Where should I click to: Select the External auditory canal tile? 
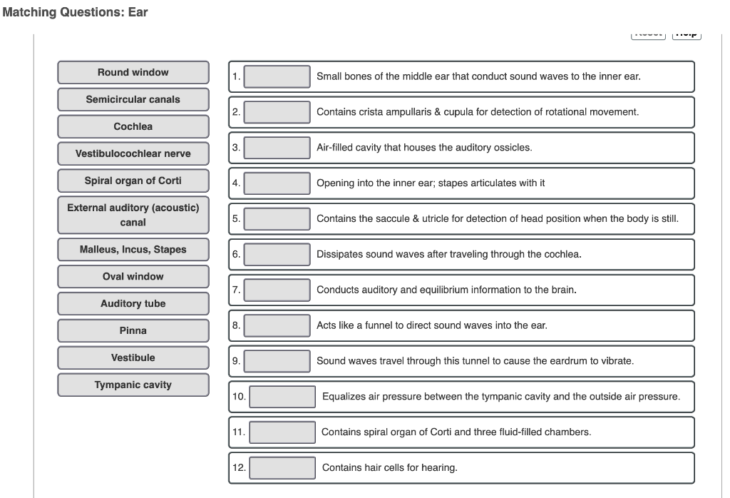click(x=133, y=215)
